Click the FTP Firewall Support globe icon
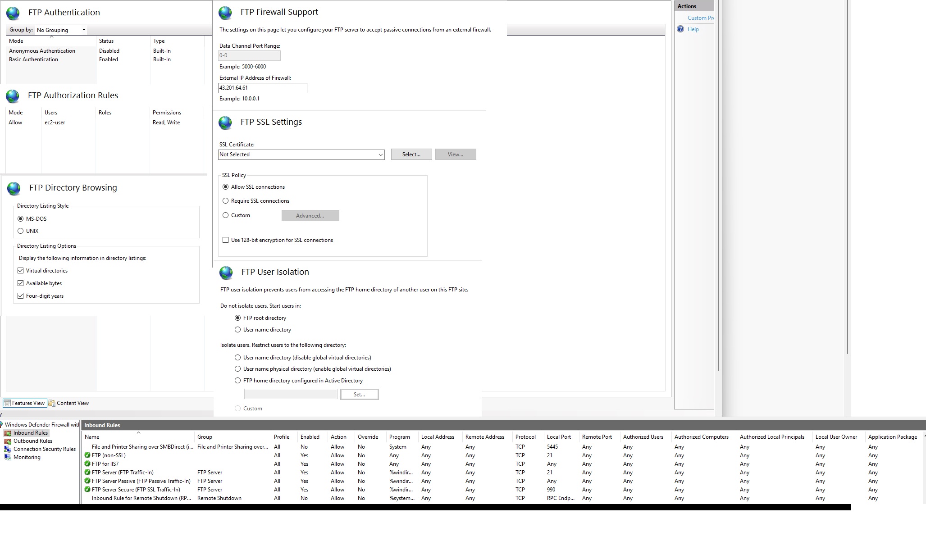 click(x=225, y=13)
